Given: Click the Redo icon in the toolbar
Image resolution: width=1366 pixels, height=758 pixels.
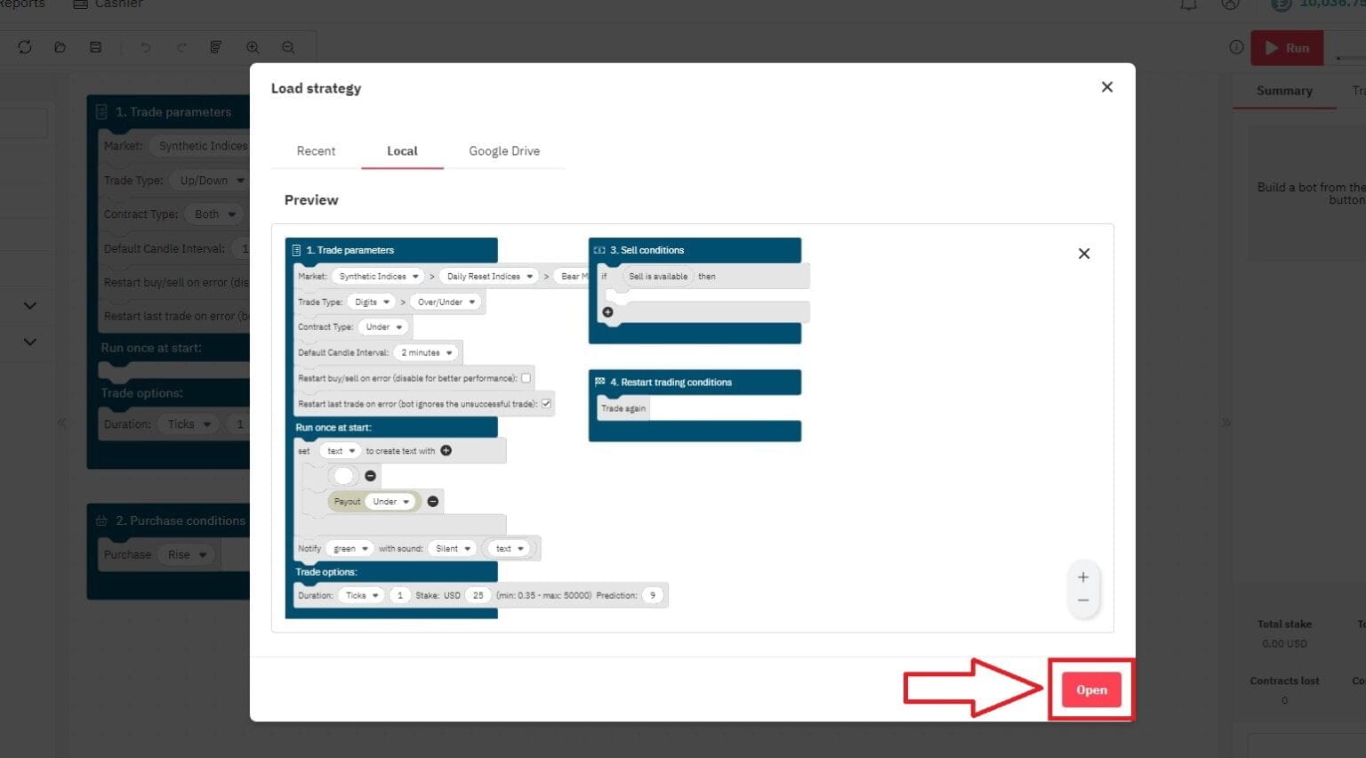Looking at the screenshot, I should [181, 47].
